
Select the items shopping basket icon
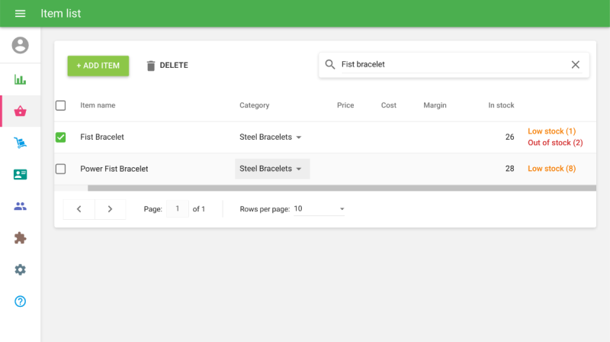[21, 111]
